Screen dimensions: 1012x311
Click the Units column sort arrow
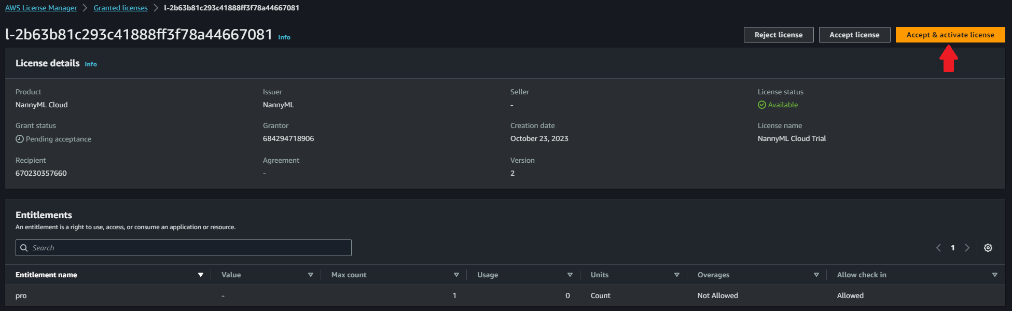click(677, 275)
